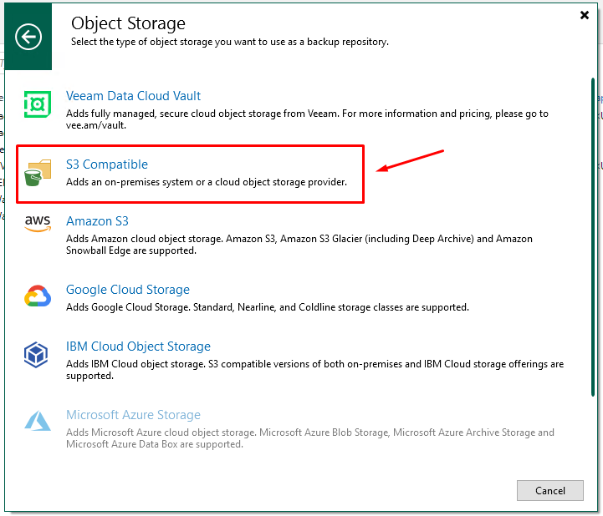Image resolution: width=603 pixels, height=516 pixels.
Task: Click the Google Cloud logo icon
Action: [38, 296]
